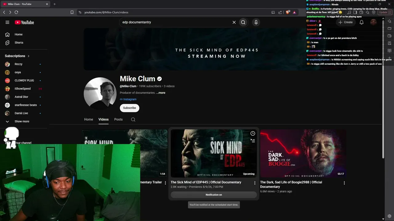Open Astral Dior subscription channel
The height and width of the screenshot is (221, 394).
click(21, 97)
